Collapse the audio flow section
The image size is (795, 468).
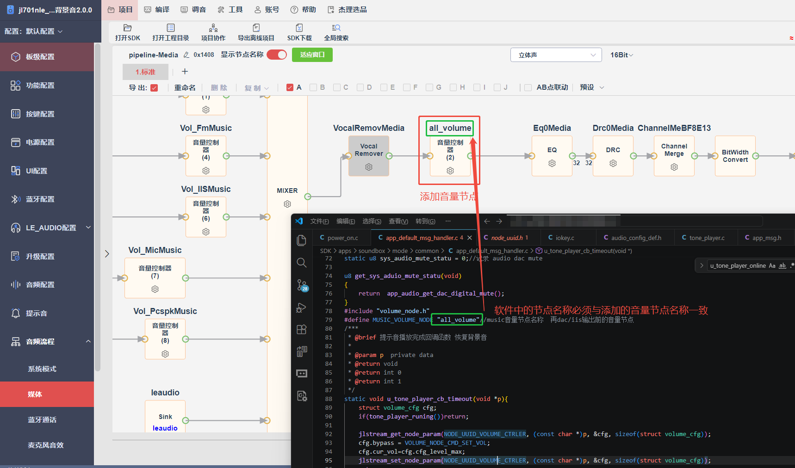(88, 341)
